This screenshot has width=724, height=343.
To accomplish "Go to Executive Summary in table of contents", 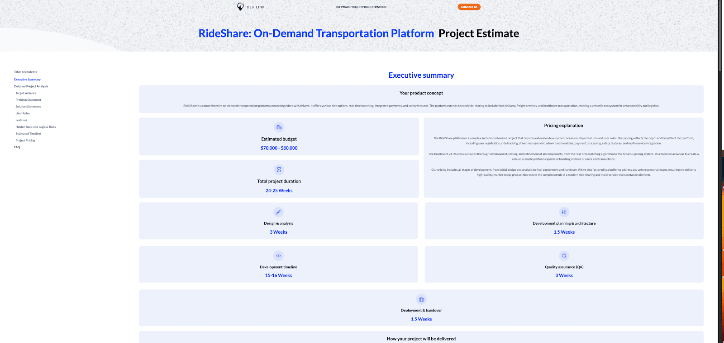I will click(x=27, y=80).
